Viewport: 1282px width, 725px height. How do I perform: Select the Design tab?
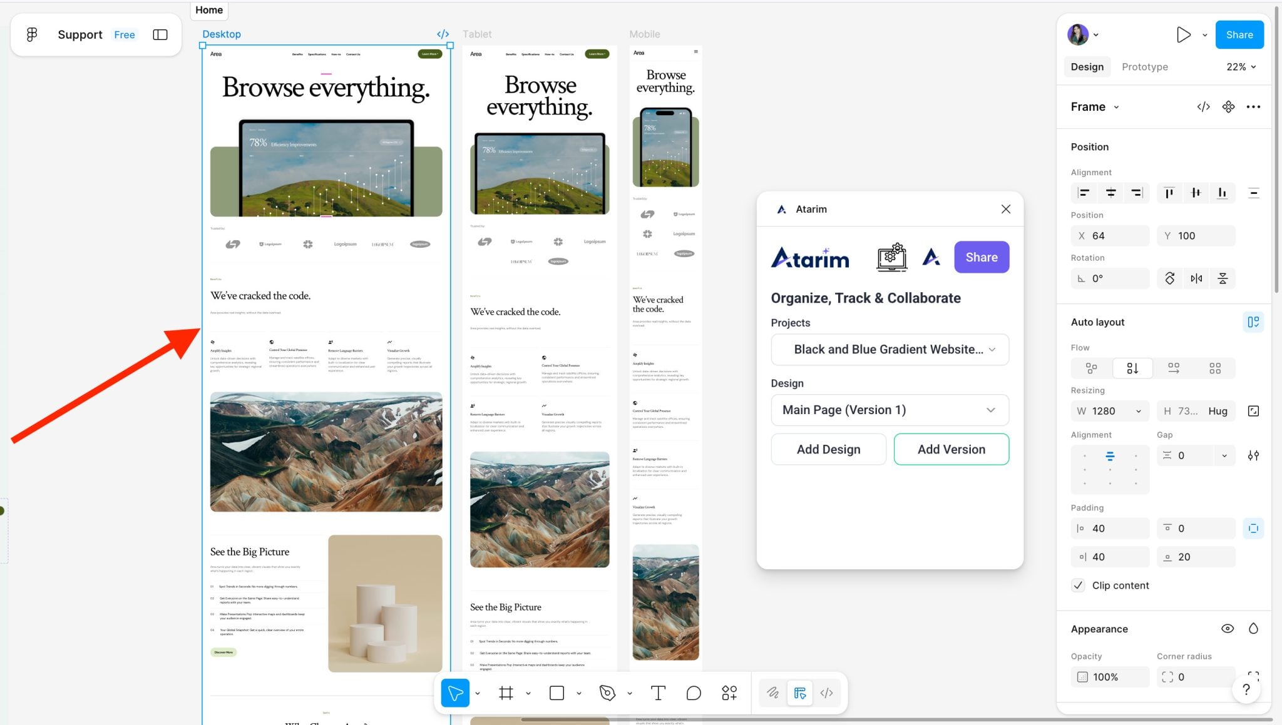1087,67
